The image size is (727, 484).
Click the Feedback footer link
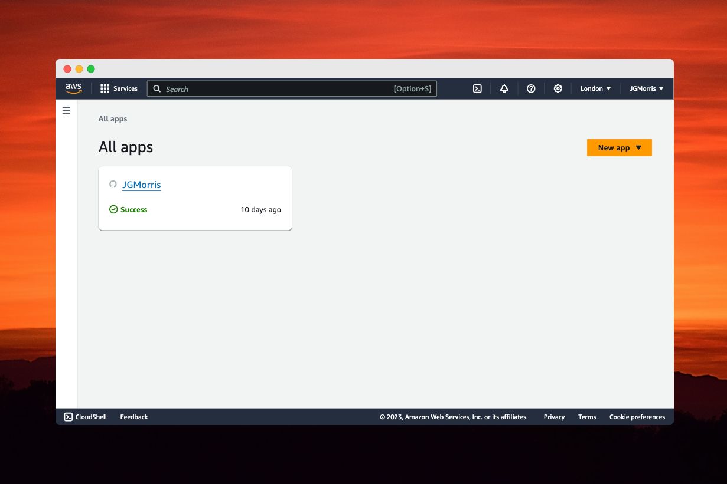[x=134, y=417]
